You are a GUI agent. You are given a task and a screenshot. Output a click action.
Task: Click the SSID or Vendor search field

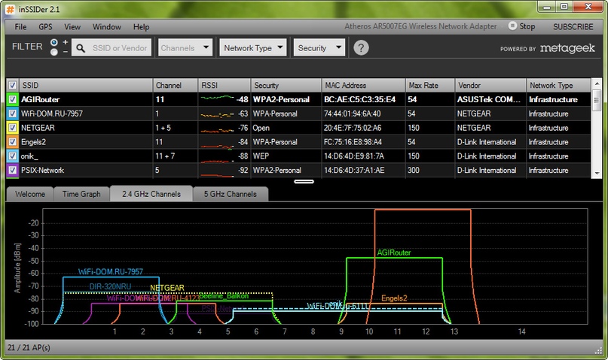tap(121, 48)
